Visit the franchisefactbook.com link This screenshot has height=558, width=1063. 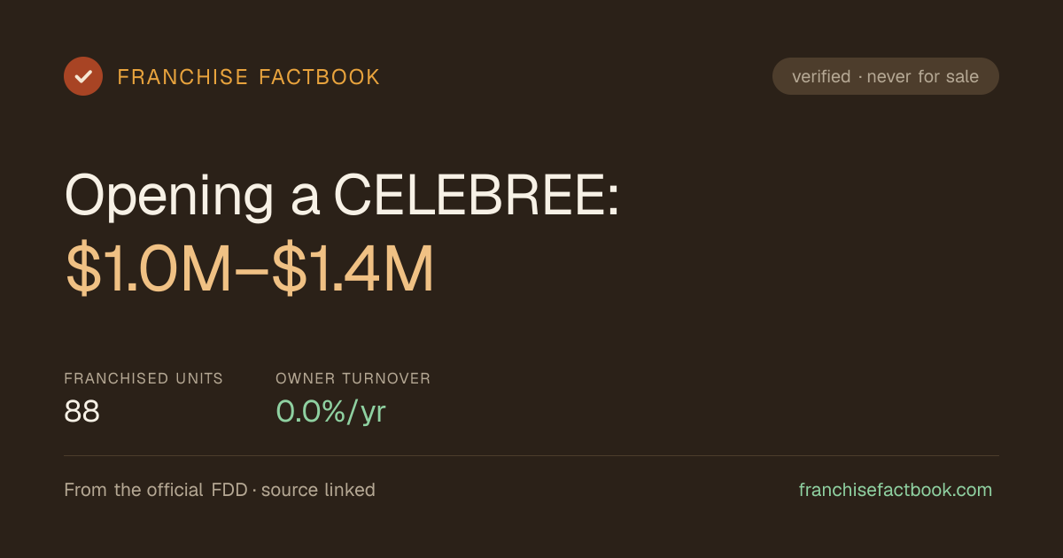click(x=896, y=490)
